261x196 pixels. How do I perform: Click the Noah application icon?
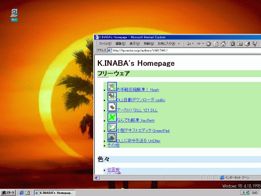(112, 87)
